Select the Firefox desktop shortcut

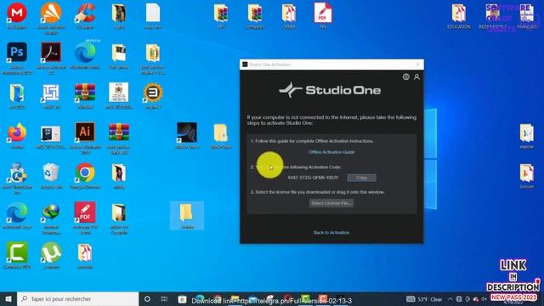pyautogui.click(x=17, y=136)
